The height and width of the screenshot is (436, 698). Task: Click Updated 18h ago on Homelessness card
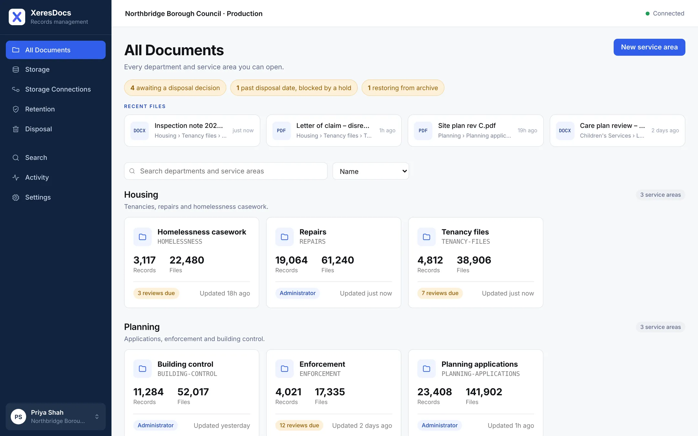(225, 293)
